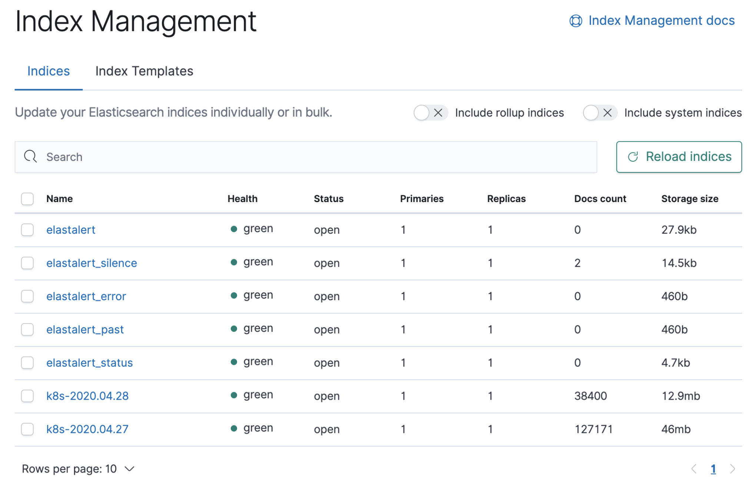Open the elastalert index
The height and width of the screenshot is (487, 755).
[x=71, y=230]
